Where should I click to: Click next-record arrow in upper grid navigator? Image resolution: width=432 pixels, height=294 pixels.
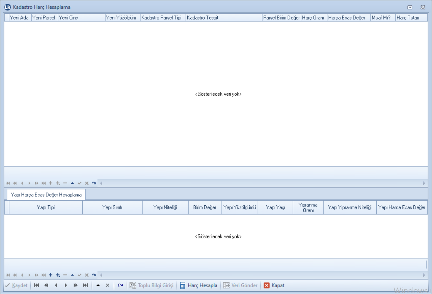(x=29, y=183)
